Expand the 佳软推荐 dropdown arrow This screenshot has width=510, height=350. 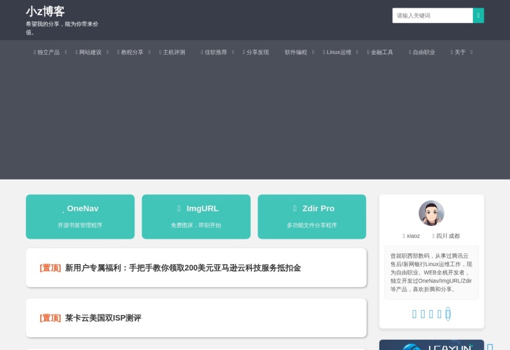coord(233,52)
